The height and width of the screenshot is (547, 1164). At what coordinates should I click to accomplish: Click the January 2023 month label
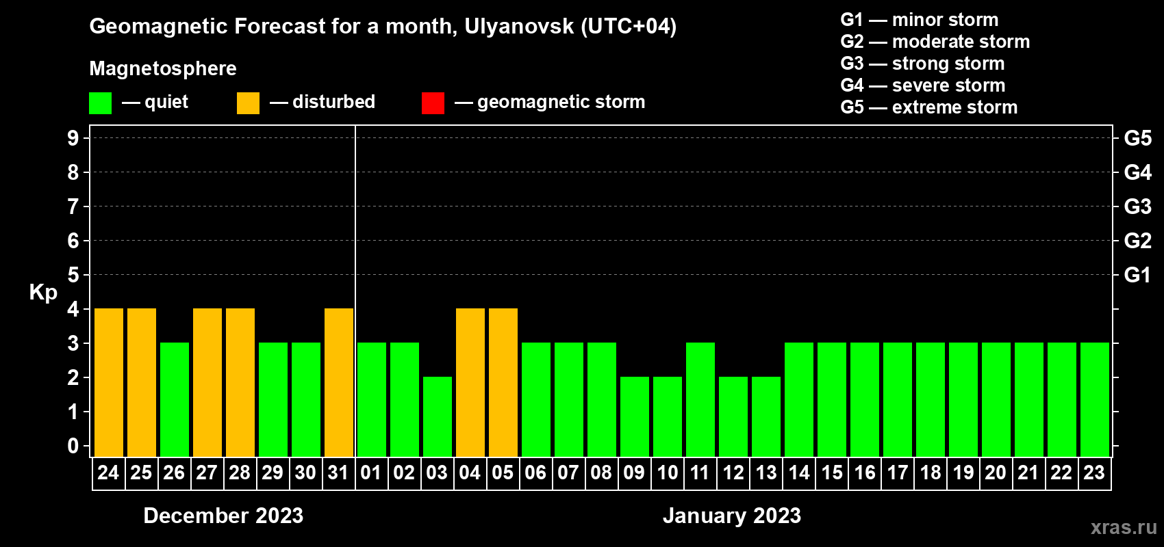click(x=732, y=516)
